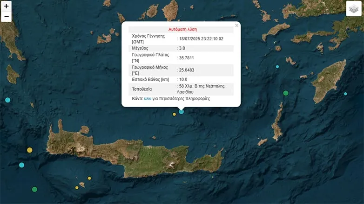This screenshot has height=204, width=364.
Task: Follow the 'κλικ' link for more information
Action: click(148, 99)
